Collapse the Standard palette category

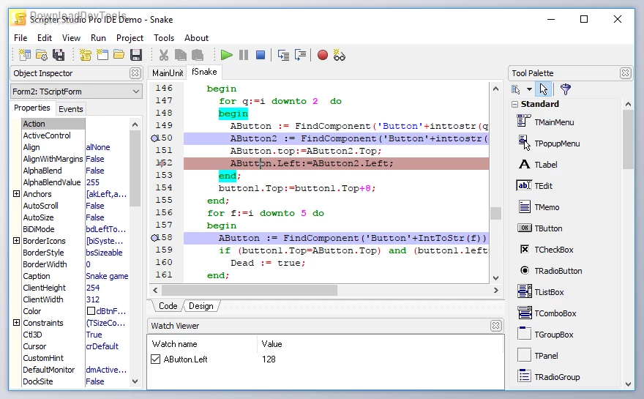click(514, 105)
